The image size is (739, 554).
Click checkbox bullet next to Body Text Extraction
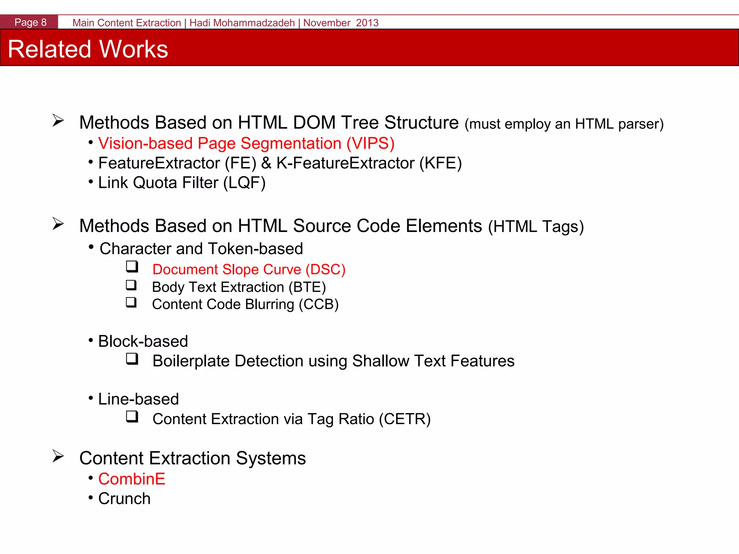click(131, 285)
